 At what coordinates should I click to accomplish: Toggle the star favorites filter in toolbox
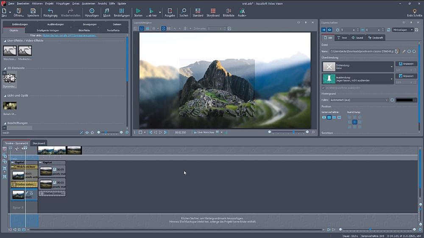pyautogui.click(x=92, y=132)
